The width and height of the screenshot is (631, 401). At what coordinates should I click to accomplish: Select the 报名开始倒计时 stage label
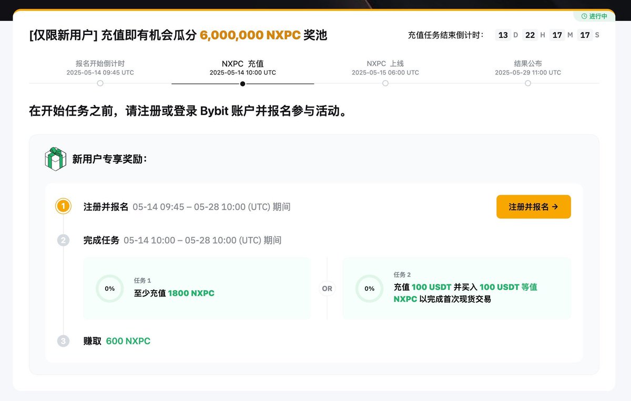pos(100,64)
